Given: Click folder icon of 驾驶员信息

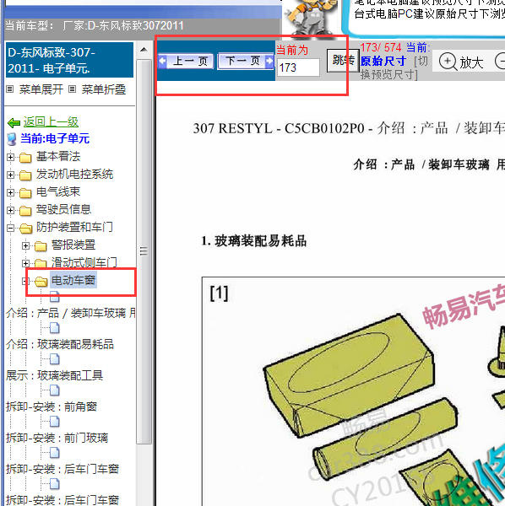Looking at the screenshot, I should click(x=25, y=211).
